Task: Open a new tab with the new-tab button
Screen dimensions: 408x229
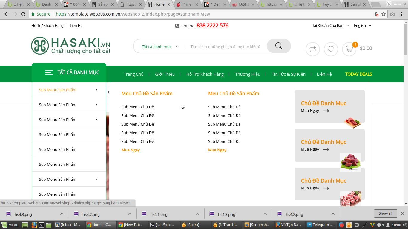Action: click(x=375, y=4)
